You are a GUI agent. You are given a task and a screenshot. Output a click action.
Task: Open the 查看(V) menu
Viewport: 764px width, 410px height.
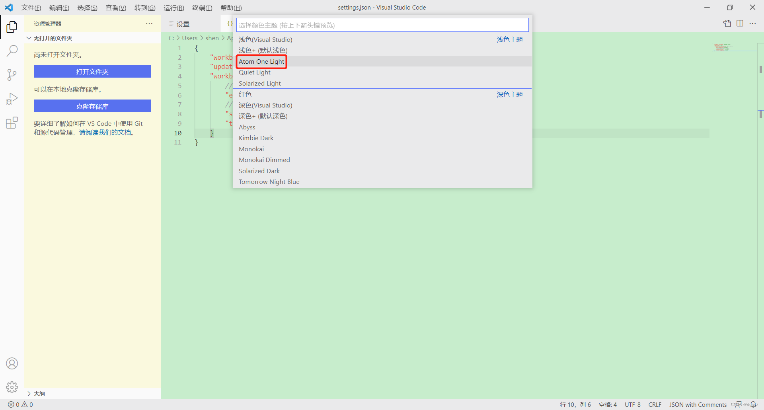pyautogui.click(x=116, y=8)
